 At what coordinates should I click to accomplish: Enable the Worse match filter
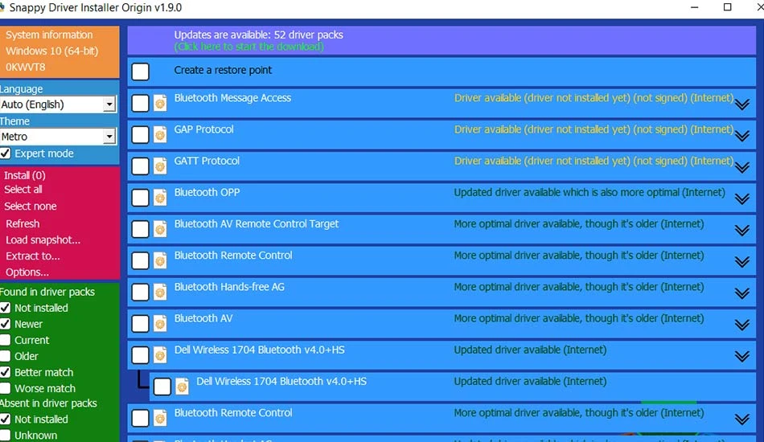point(6,388)
